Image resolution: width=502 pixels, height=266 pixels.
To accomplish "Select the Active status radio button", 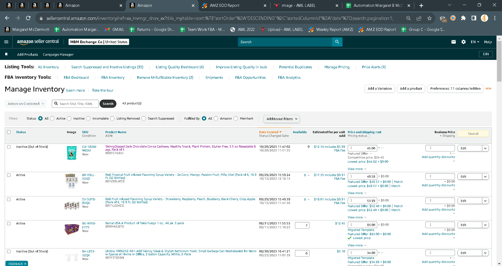I will [x=52, y=118].
